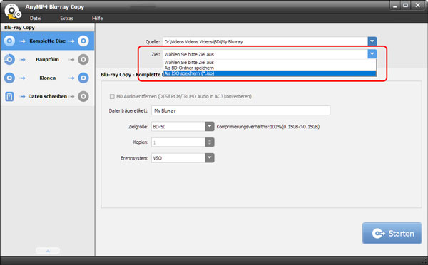
Task: Click the Hauptfilm partial disc icon
Action: tap(9, 59)
